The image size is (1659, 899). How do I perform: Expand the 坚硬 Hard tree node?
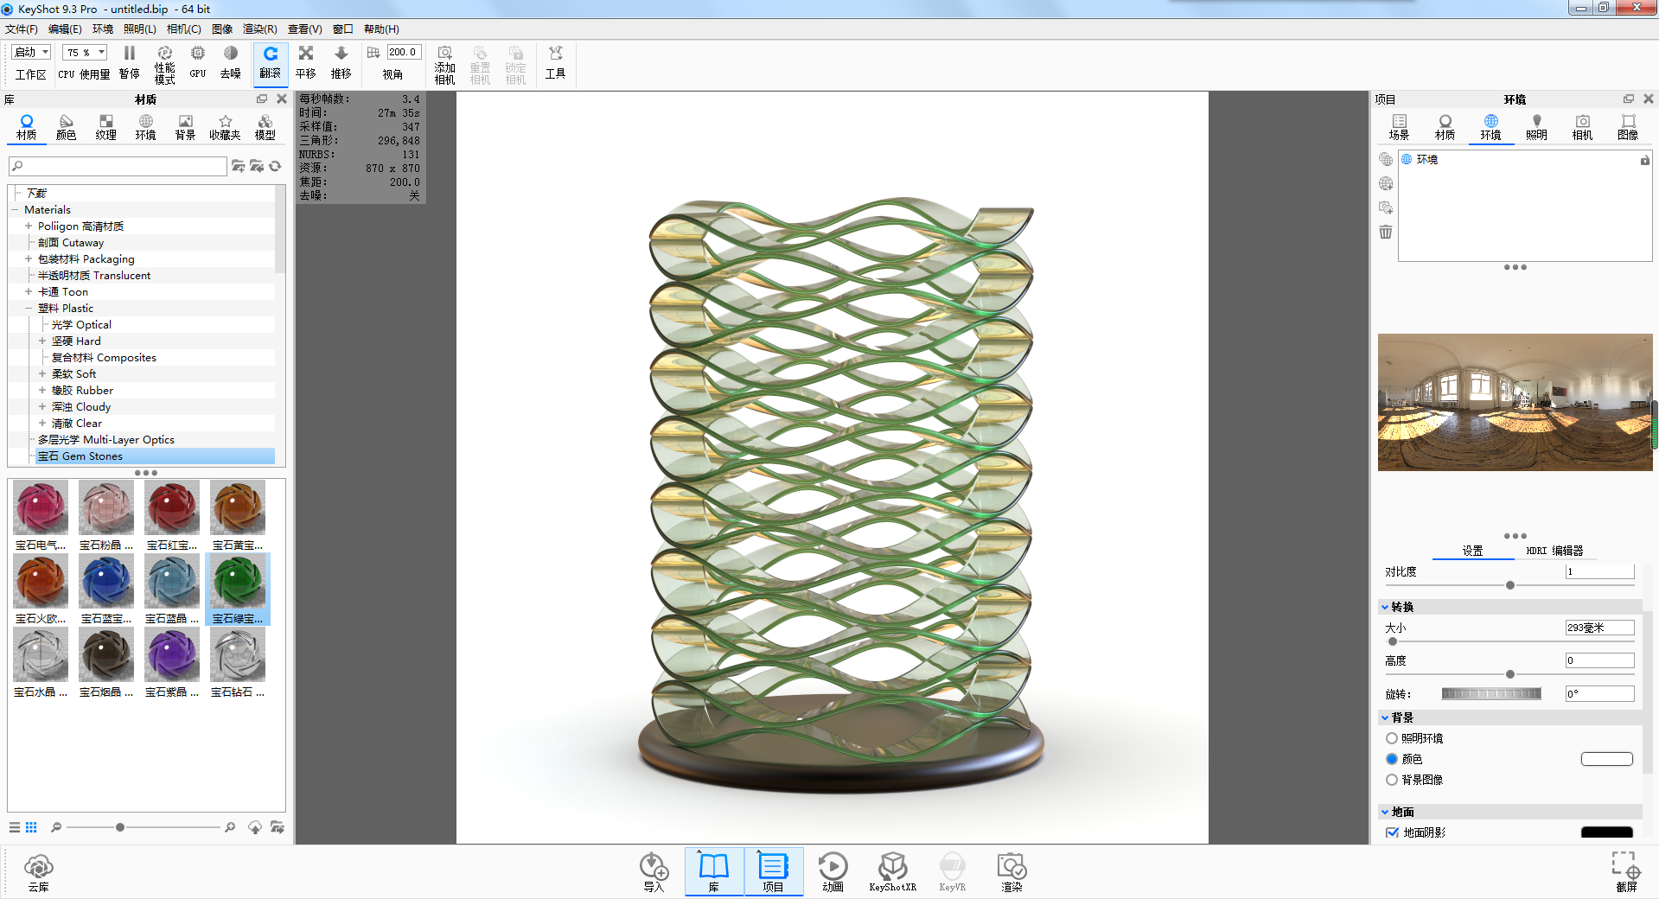point(42,341)
